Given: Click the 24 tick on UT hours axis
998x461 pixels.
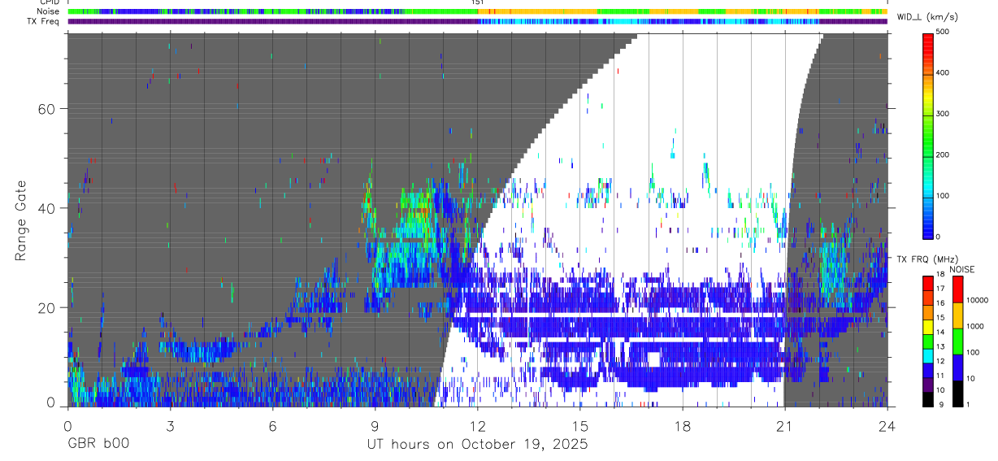Looking at the screenshot, I should (887, 425).
